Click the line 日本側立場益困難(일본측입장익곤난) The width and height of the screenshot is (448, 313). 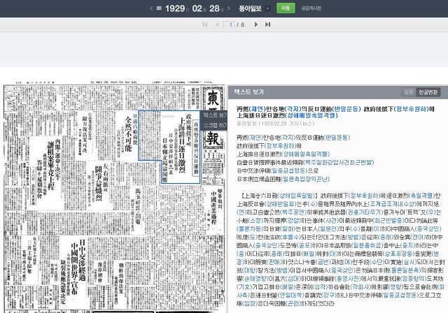(283, 179)
